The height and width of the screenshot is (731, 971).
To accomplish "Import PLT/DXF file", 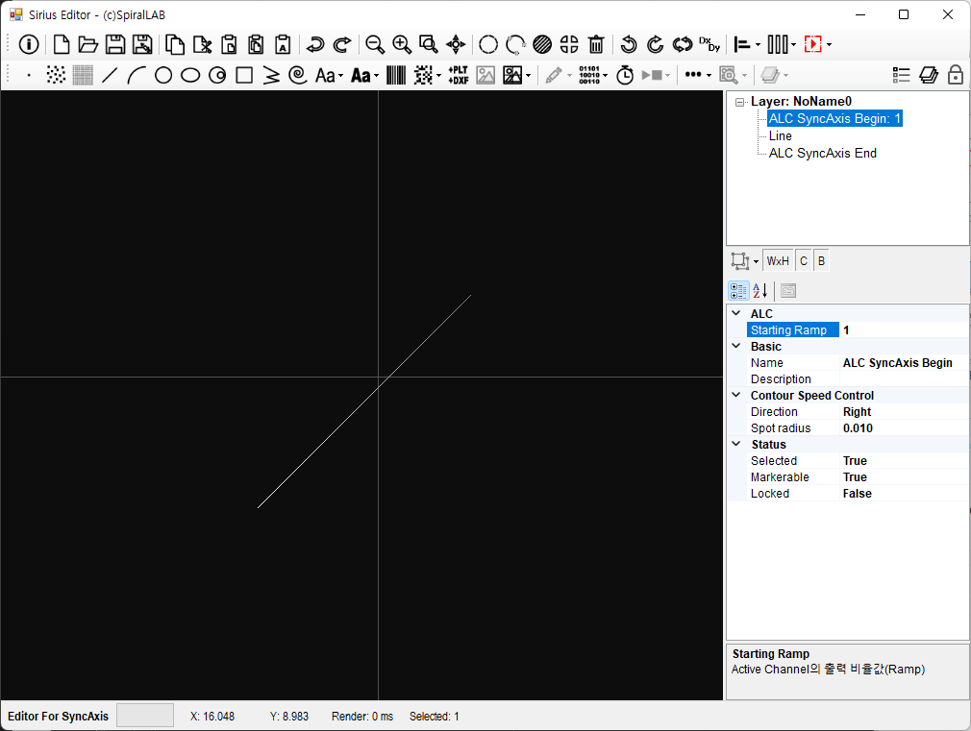I will click(459, 76).
